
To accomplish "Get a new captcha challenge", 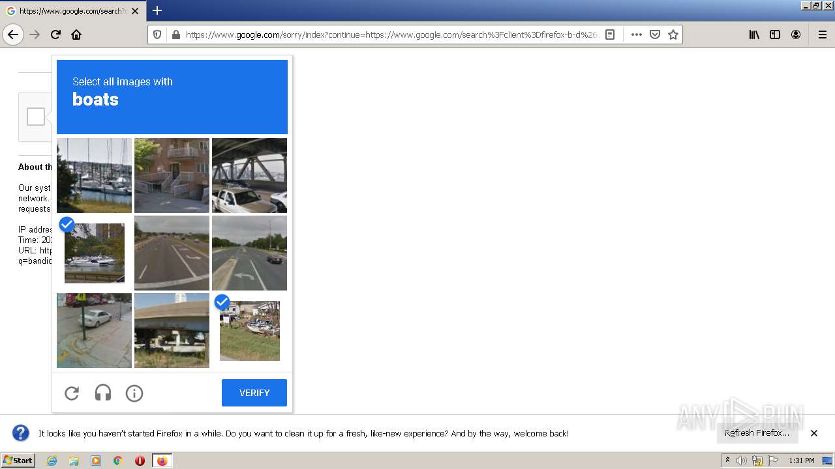I will pos(72,393).
